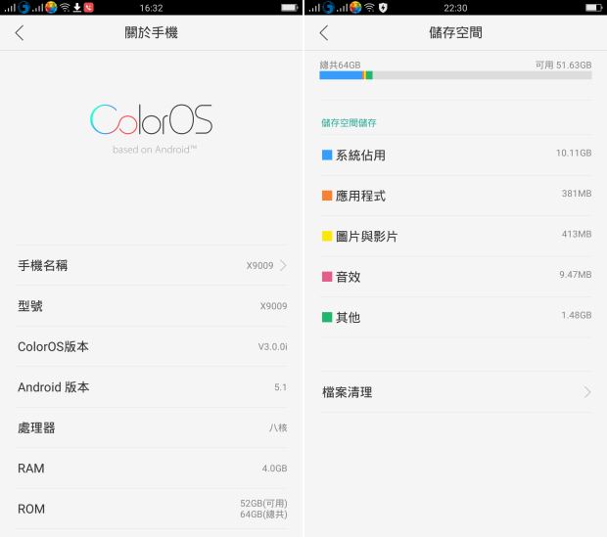Click 22:30 clock in status bar

pyautogui.click(x=455, y=8)
